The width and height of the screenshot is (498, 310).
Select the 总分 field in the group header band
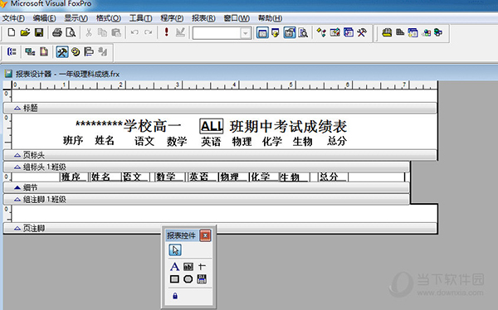pyautogui.click(x=333, y=177)
